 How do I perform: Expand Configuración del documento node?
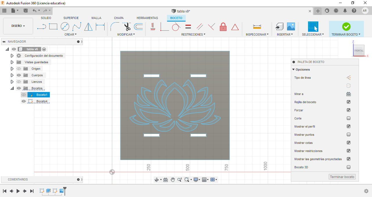(x=12, y=56)
